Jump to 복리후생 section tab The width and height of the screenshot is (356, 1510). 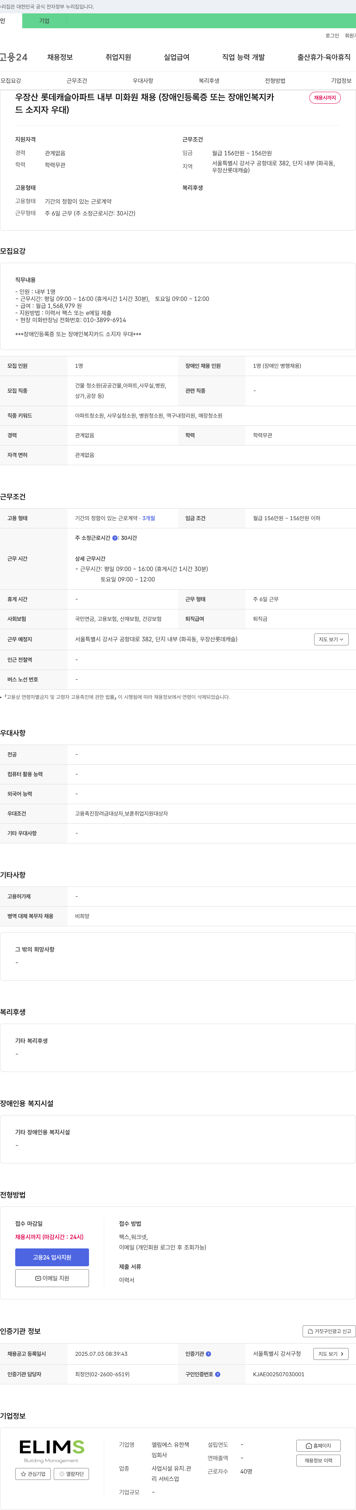point(209,80)
